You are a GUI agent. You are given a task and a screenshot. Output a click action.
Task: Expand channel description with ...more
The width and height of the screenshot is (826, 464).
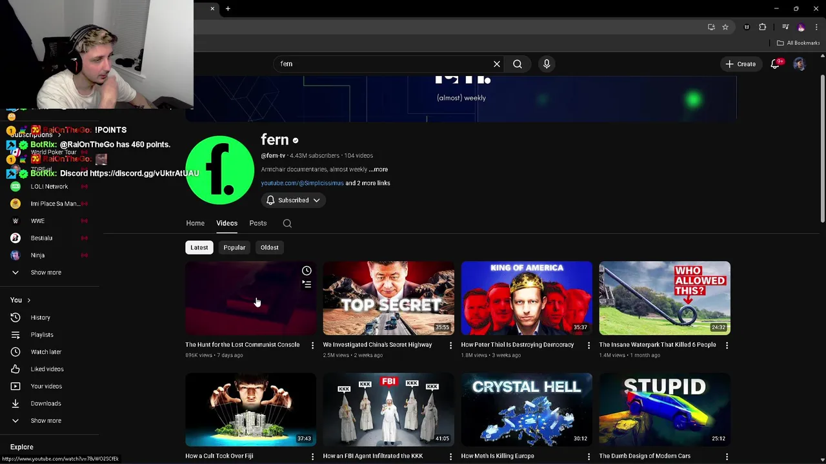point(378,169)
